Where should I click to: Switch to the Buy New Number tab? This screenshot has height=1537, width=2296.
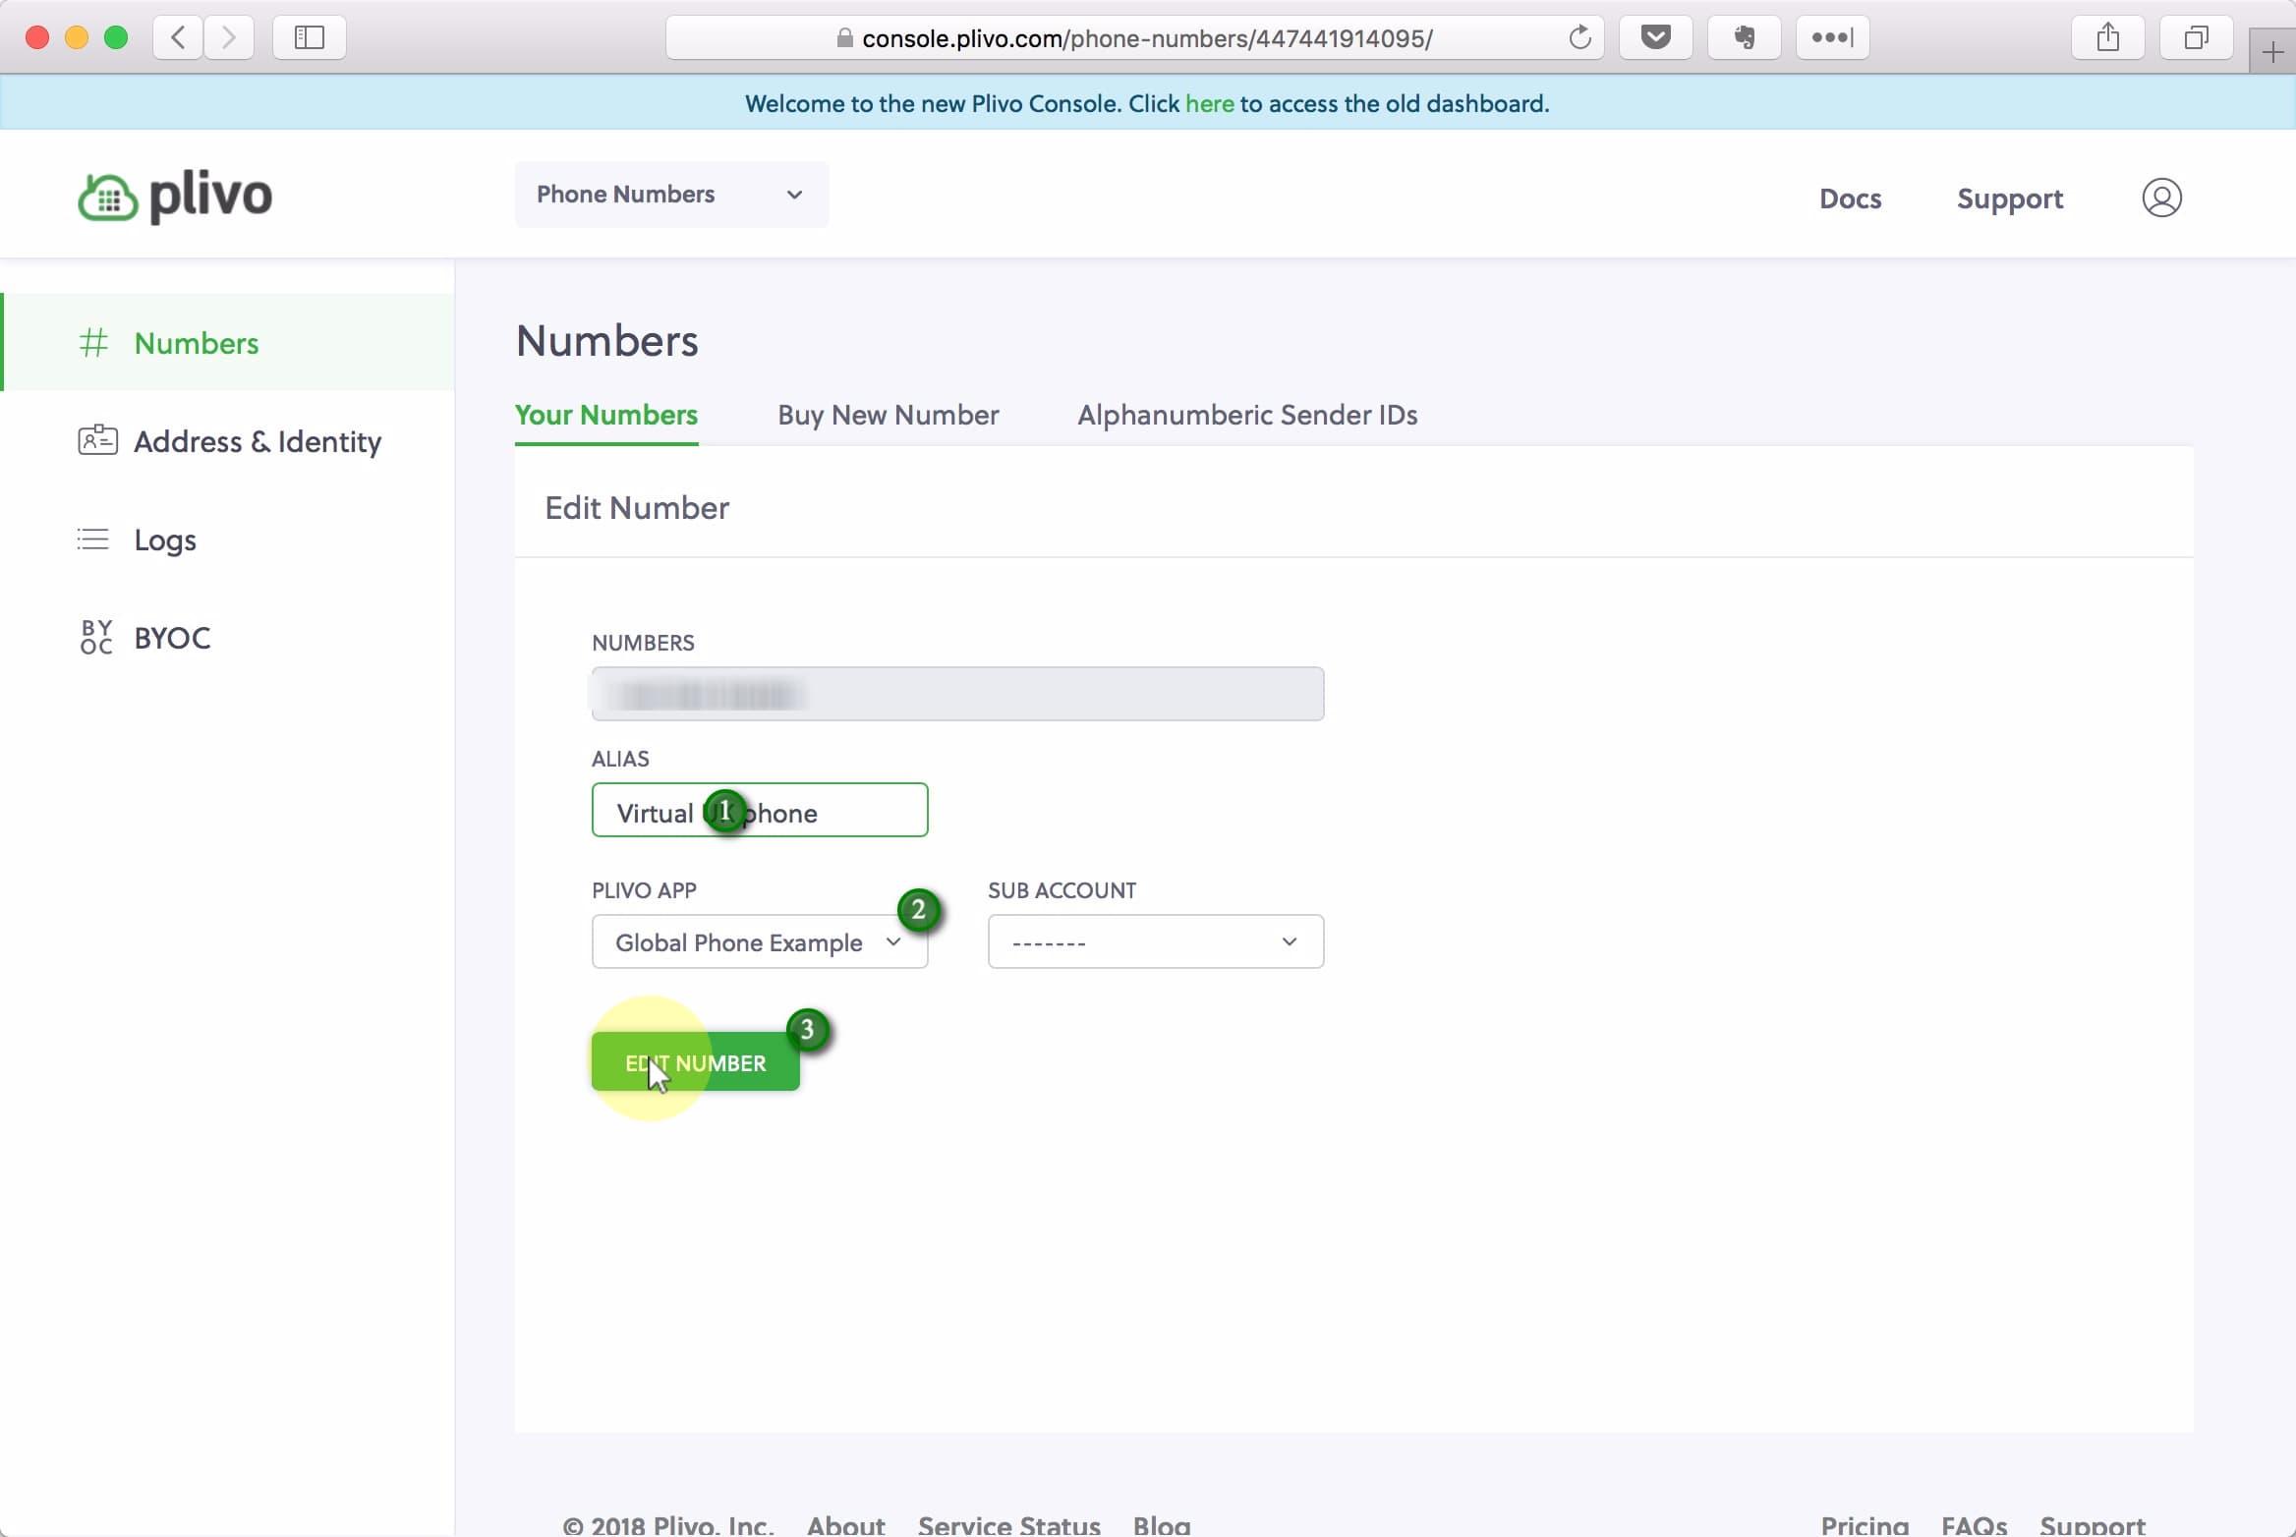pos(889,414)
